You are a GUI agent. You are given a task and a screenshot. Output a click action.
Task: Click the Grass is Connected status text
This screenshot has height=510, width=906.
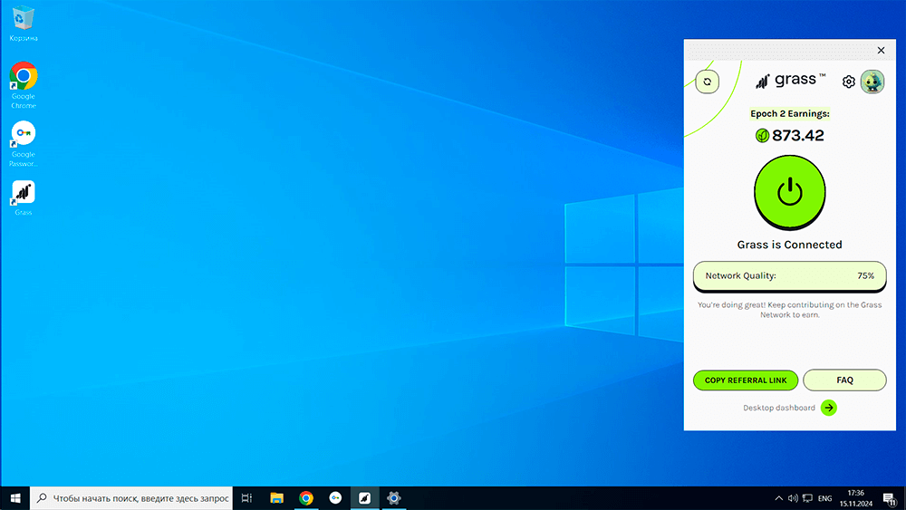789,245
